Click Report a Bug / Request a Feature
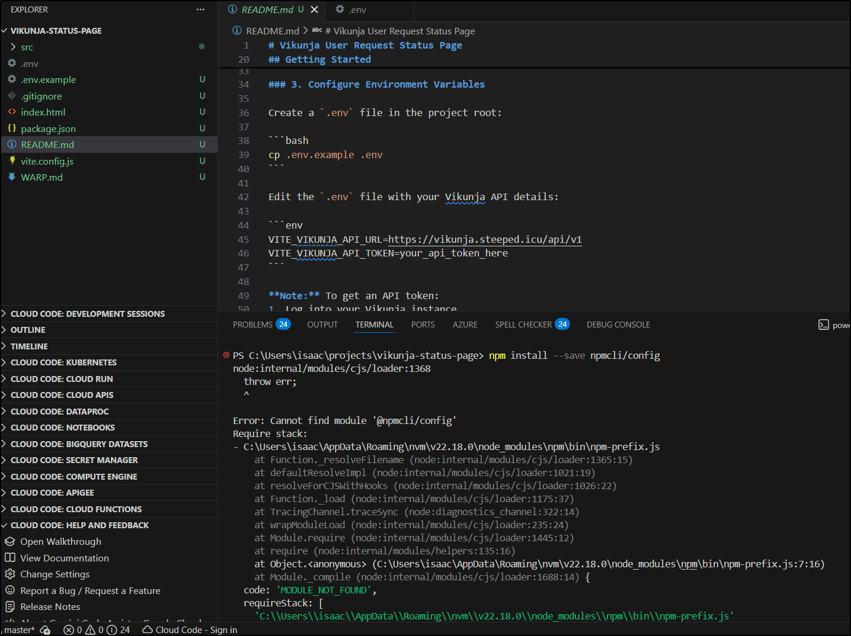This screenshot has width=851, height=636. click(90, 591)
